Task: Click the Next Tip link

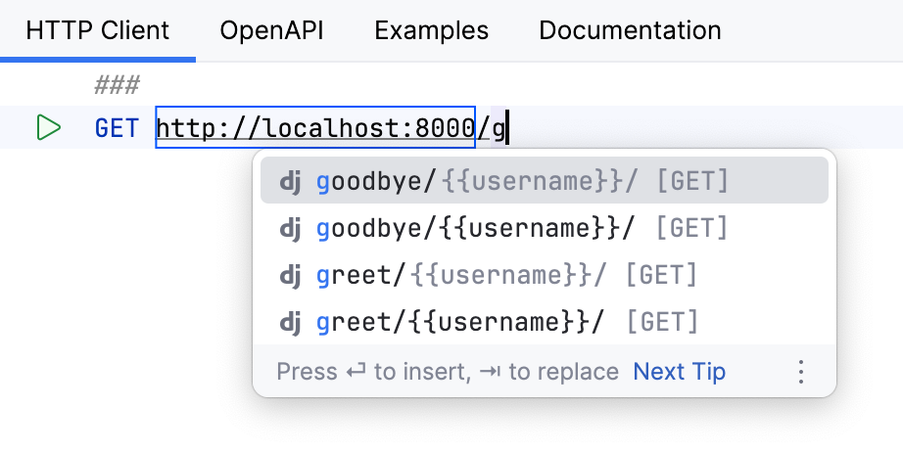Action: pos(680,372)
